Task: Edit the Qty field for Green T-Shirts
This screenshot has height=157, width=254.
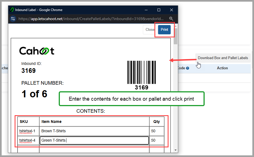Action: coord(157,140)
